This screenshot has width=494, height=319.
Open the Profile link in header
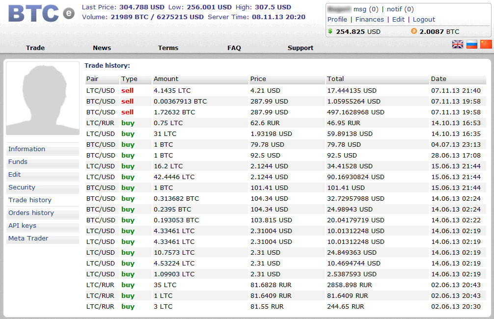[337, 19]
